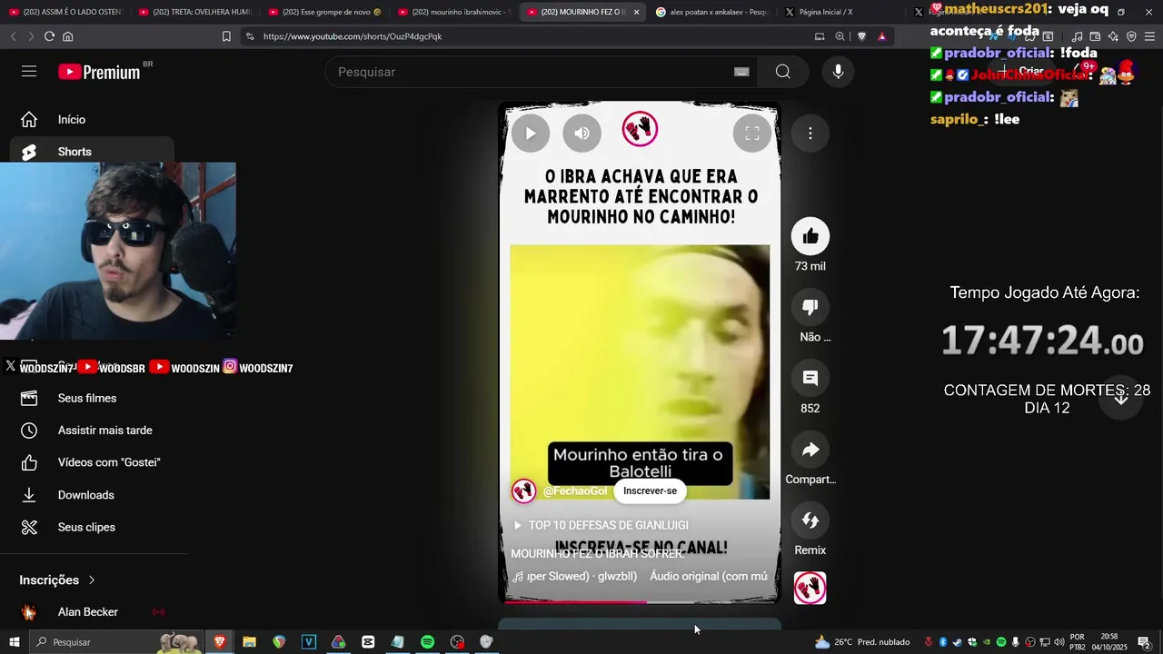Image resolution: width=1163 pixels, height=654 pixels.
Task: Click the Windows taskbar Pesquisar search box
Action: click(x=116, y=642)
